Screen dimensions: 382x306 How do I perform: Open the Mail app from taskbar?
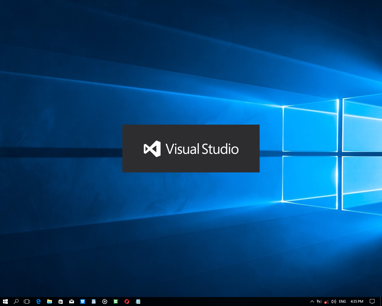(x=72, y=302)
